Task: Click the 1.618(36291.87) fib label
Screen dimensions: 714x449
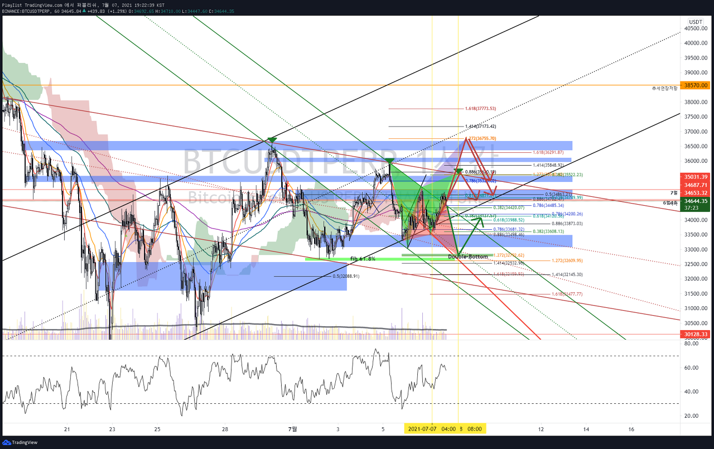Action: [x=548, y=152]
